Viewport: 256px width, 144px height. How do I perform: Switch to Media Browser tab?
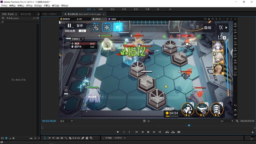point(26,14)
